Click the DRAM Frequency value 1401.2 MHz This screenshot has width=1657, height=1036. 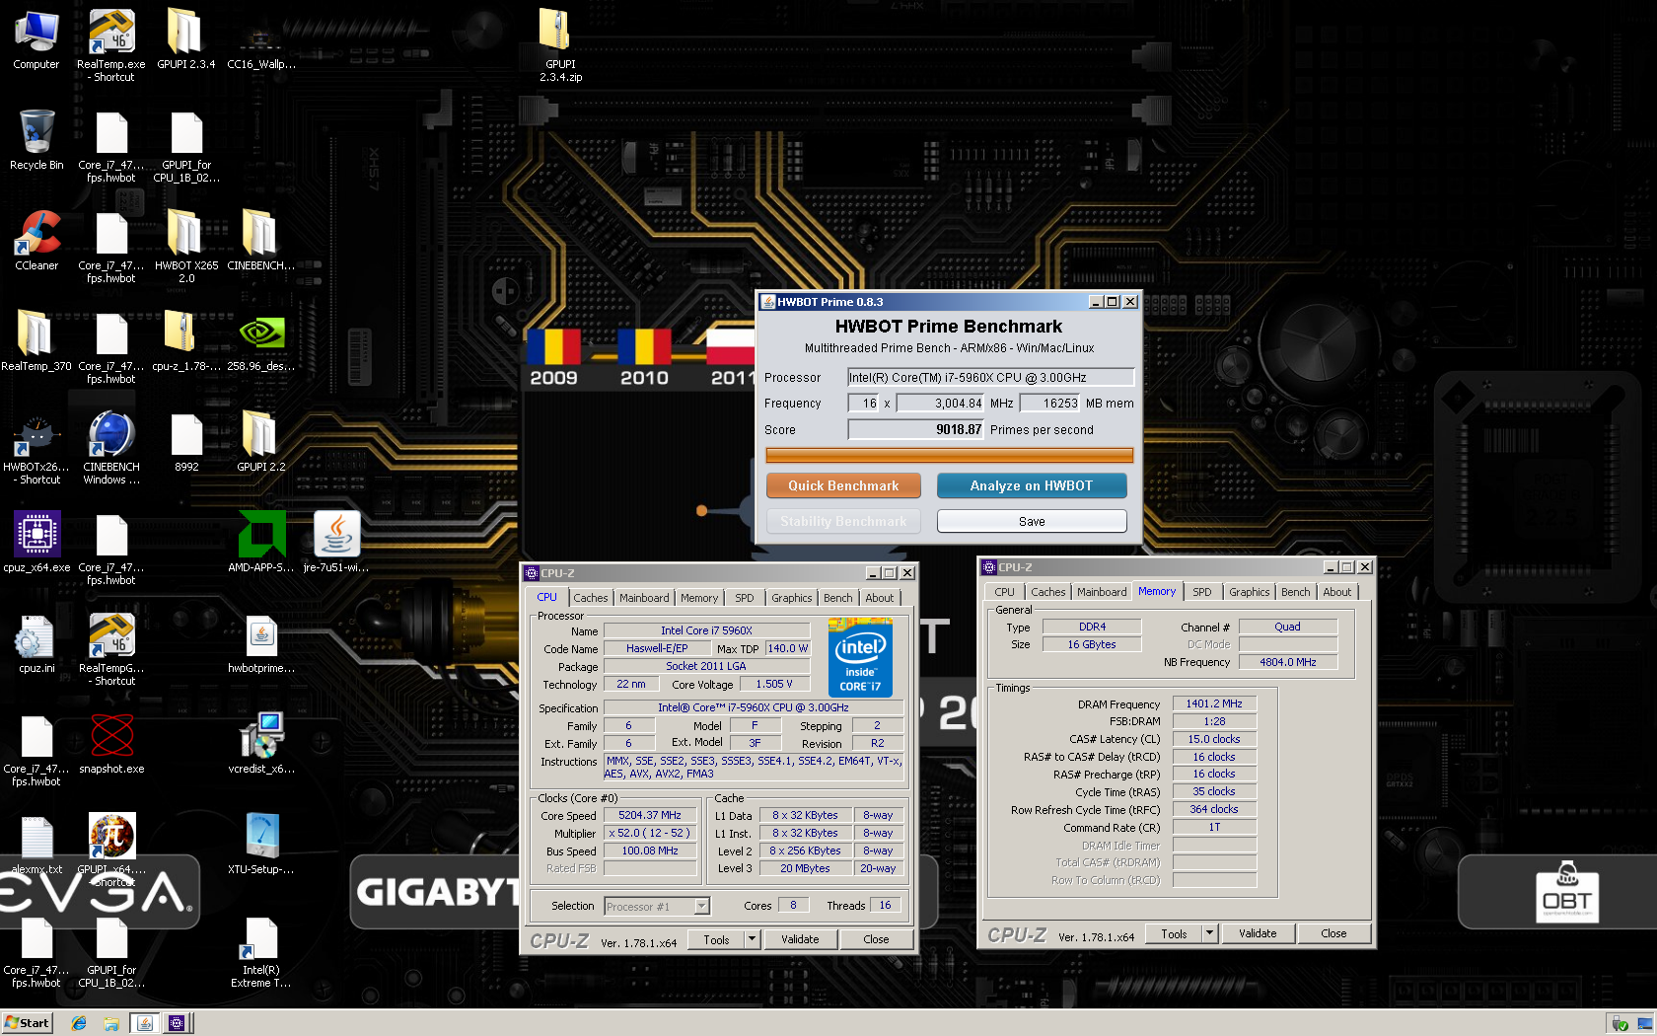pyautogui.click(x=1214, y=703)
